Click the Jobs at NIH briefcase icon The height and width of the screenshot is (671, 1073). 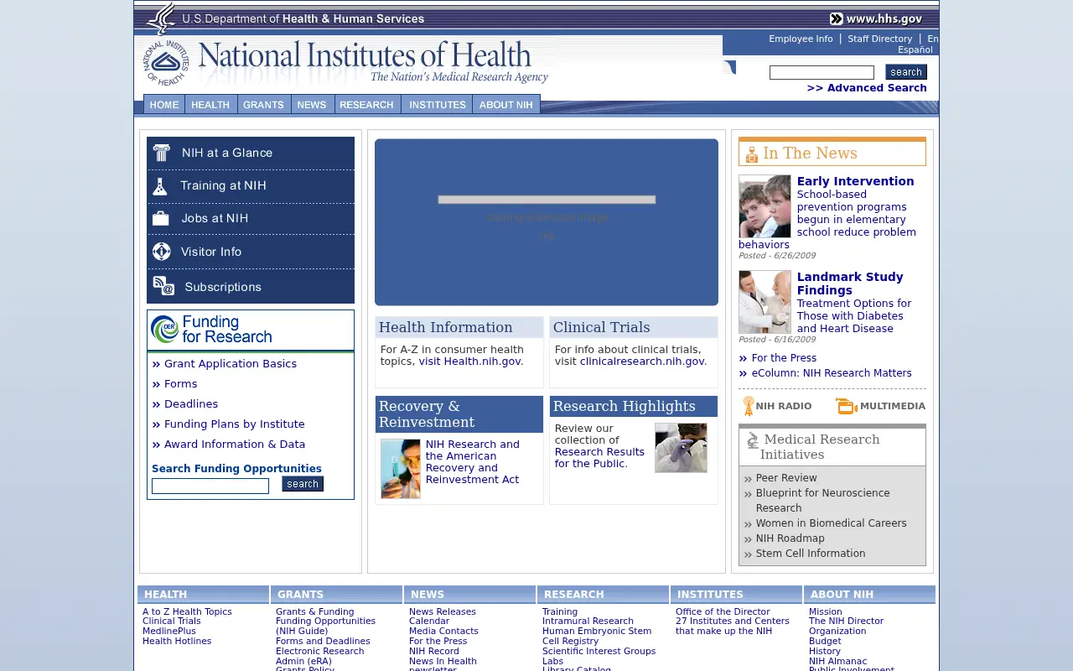click(161, 219)
